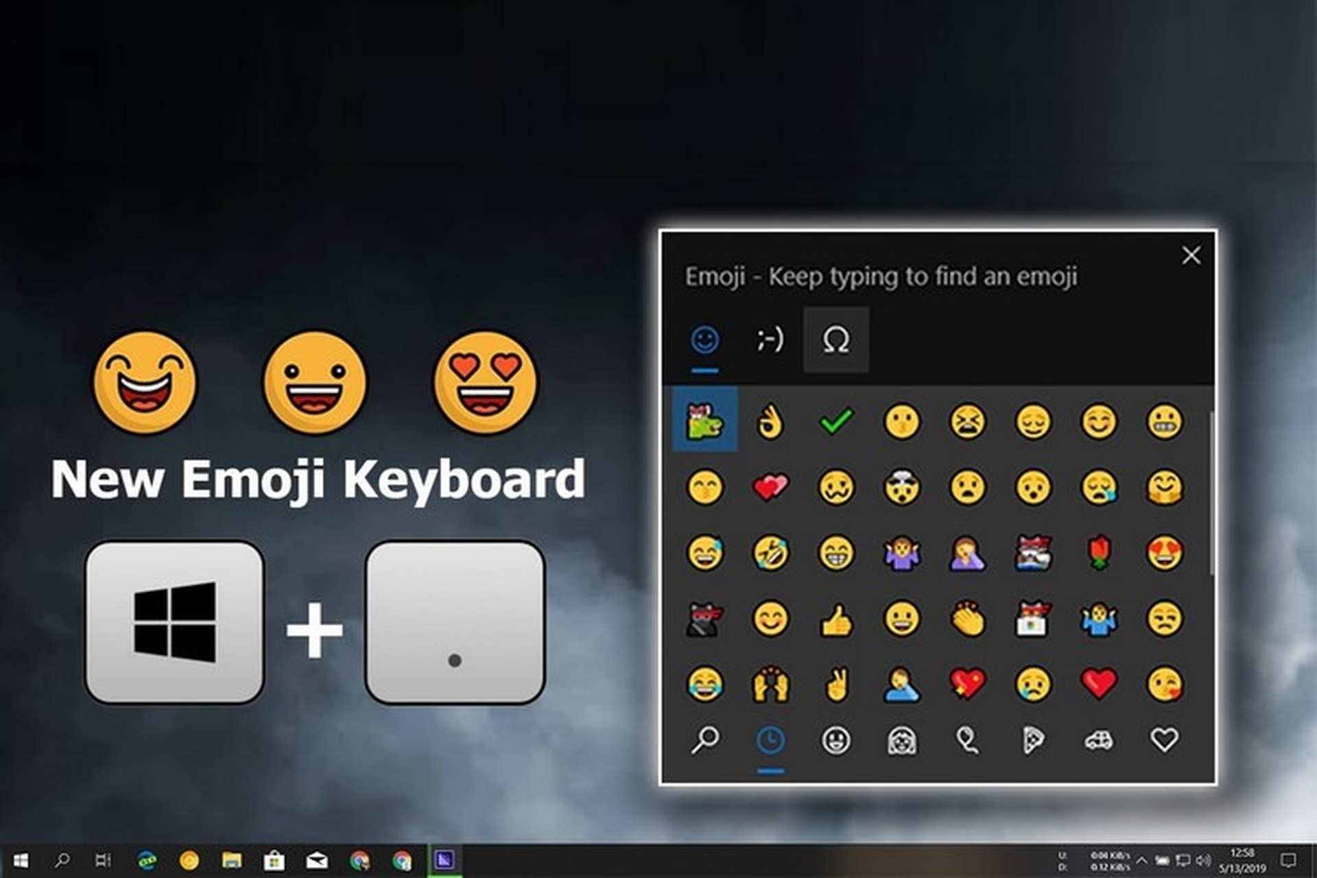
Task: Insert the beaming grin with teeth emoji
Action: point(836,552)
